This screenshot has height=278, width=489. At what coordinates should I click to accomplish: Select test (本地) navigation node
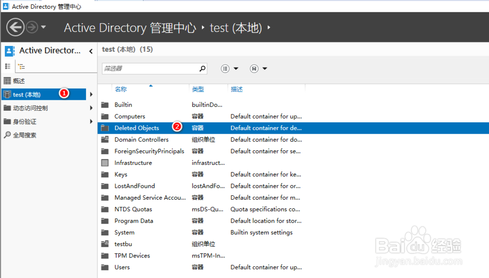point(44,94)
